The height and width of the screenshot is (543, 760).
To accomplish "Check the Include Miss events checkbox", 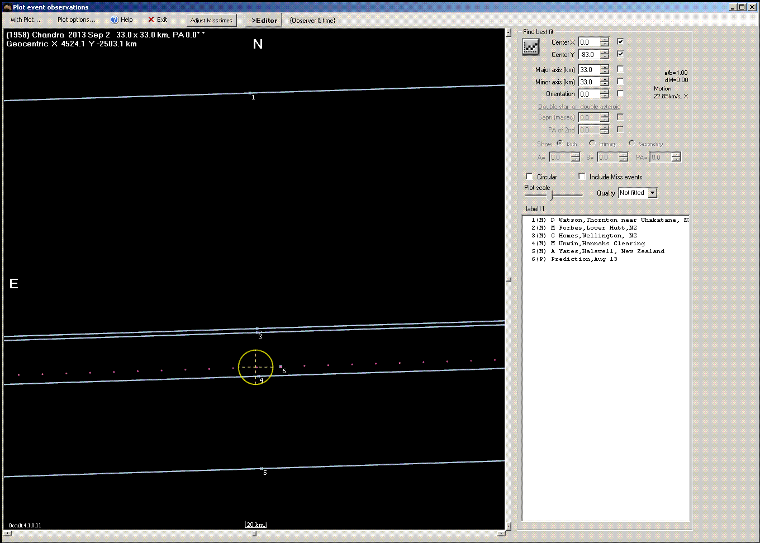I will 582,177.
